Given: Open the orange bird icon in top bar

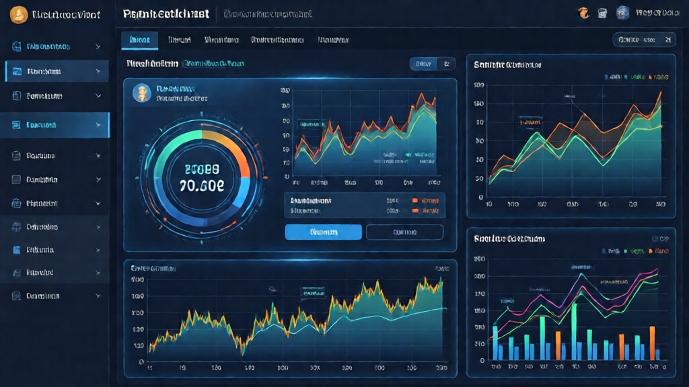Looking at the screenshot, I should pyautogui.click(x=583, y=13).
